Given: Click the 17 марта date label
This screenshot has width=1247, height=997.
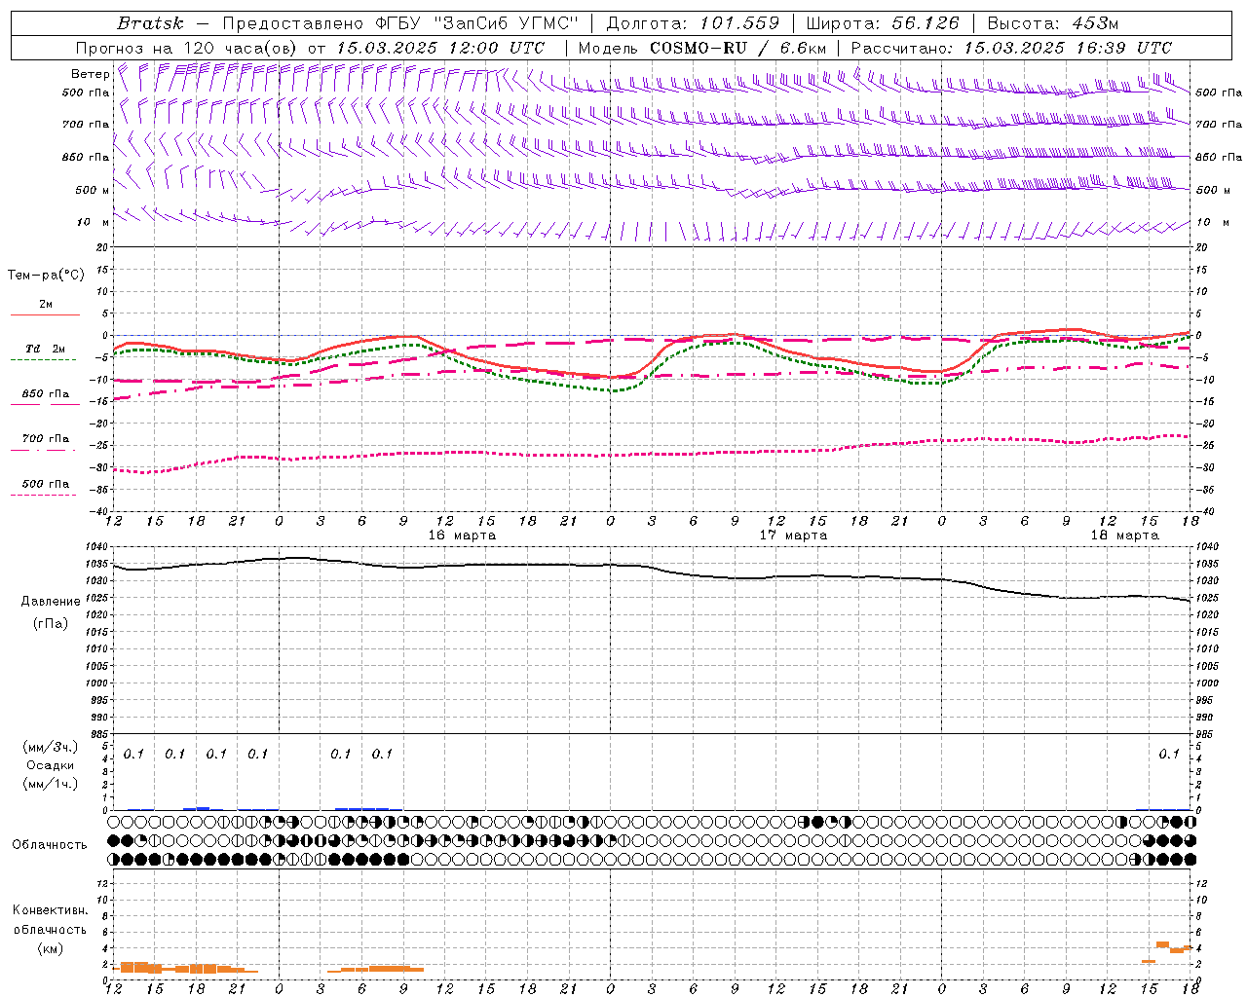Looking at the screenshot, I should point(793,535).
